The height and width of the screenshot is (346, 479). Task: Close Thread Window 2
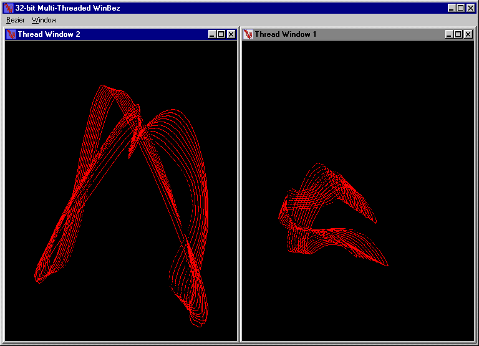pos(231,34)
